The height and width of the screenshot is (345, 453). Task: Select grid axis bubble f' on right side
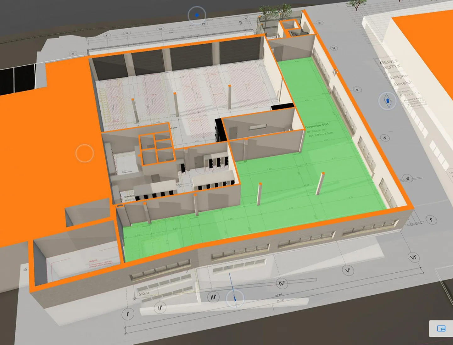431,220
